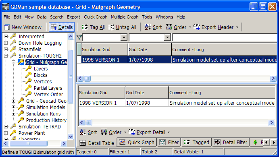The image size is (279, 157).
Task: Open a New Window from the toolbar
Action: [23, 27]
